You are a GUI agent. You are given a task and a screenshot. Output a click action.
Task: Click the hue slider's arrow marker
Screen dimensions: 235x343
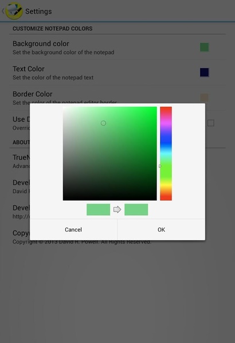160,166
